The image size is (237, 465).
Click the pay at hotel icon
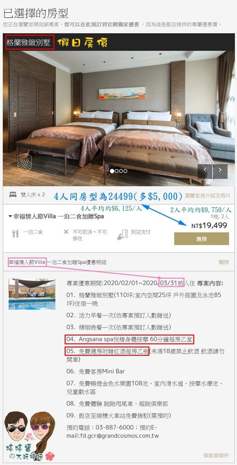[x=122, y=234]
